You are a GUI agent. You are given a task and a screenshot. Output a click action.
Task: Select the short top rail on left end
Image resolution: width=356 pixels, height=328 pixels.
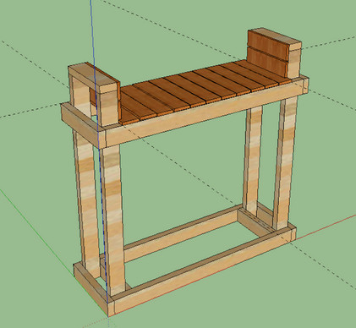(82, 124)
